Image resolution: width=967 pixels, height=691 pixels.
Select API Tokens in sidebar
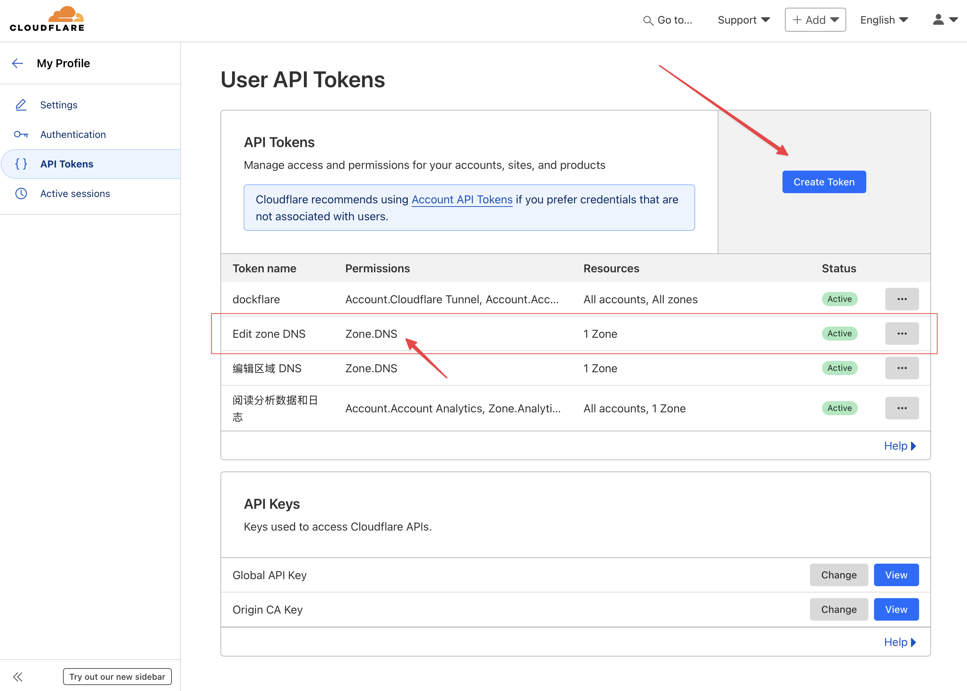point(67,164)
